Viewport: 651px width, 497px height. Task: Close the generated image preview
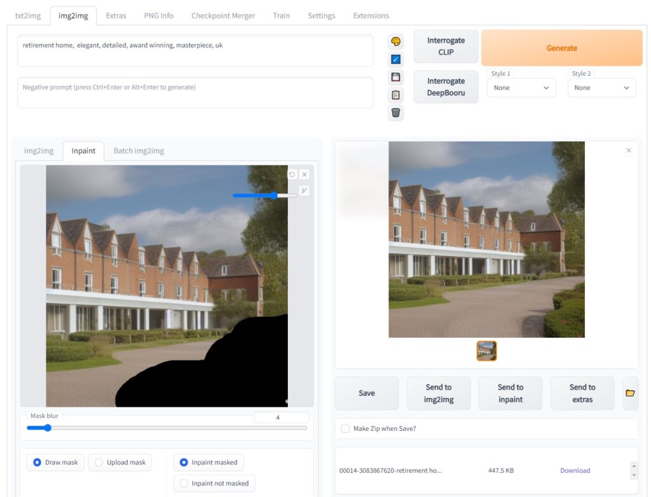click(x=629, y=150)
